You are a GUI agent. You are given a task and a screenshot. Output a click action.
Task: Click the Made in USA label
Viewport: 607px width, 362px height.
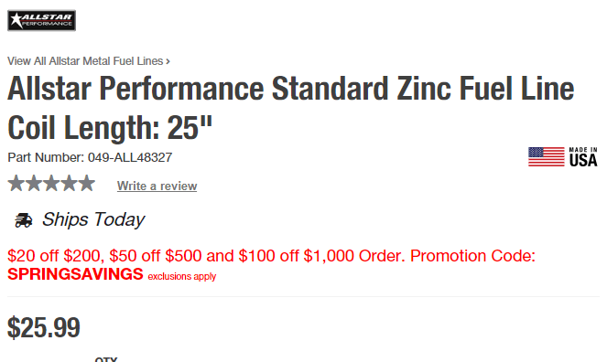(x=583, y=157)
